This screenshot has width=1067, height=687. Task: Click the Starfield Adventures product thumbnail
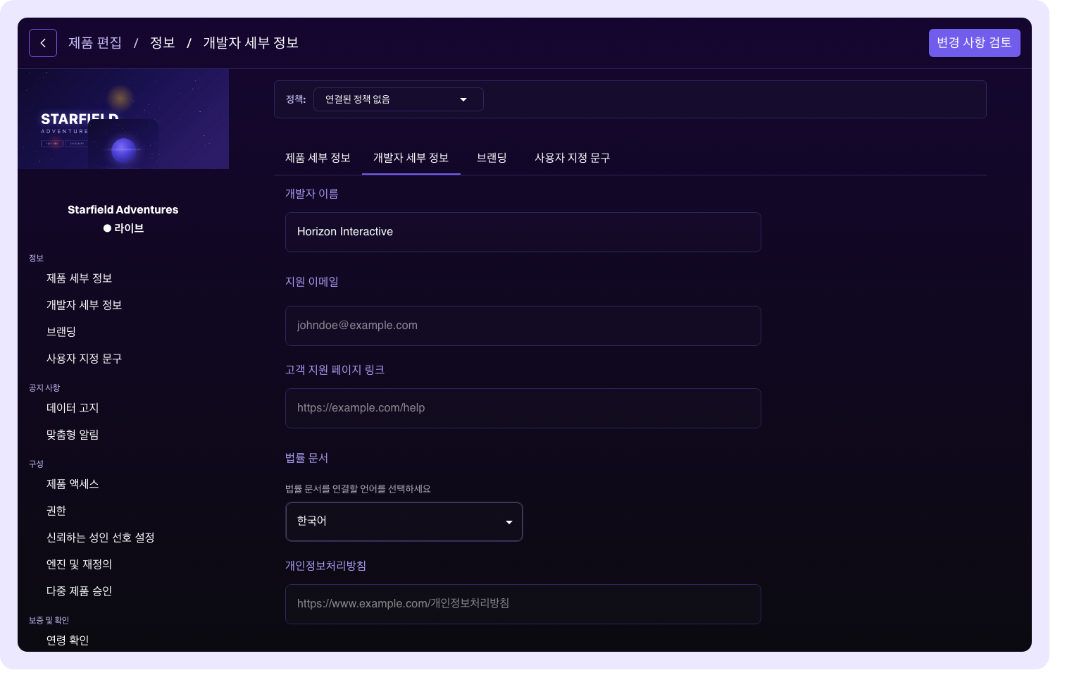(123, 119)
